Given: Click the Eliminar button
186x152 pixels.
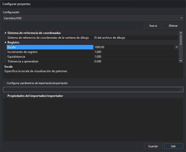Looking at the screenshot, I should [173, 26].
